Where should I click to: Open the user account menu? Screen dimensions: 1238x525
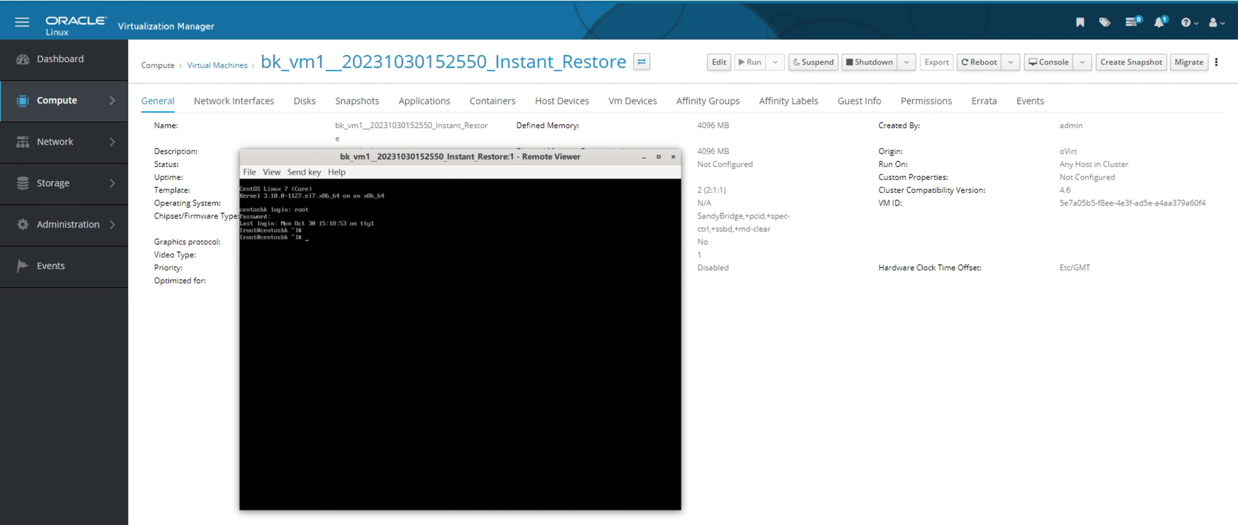click(1217, 23)
